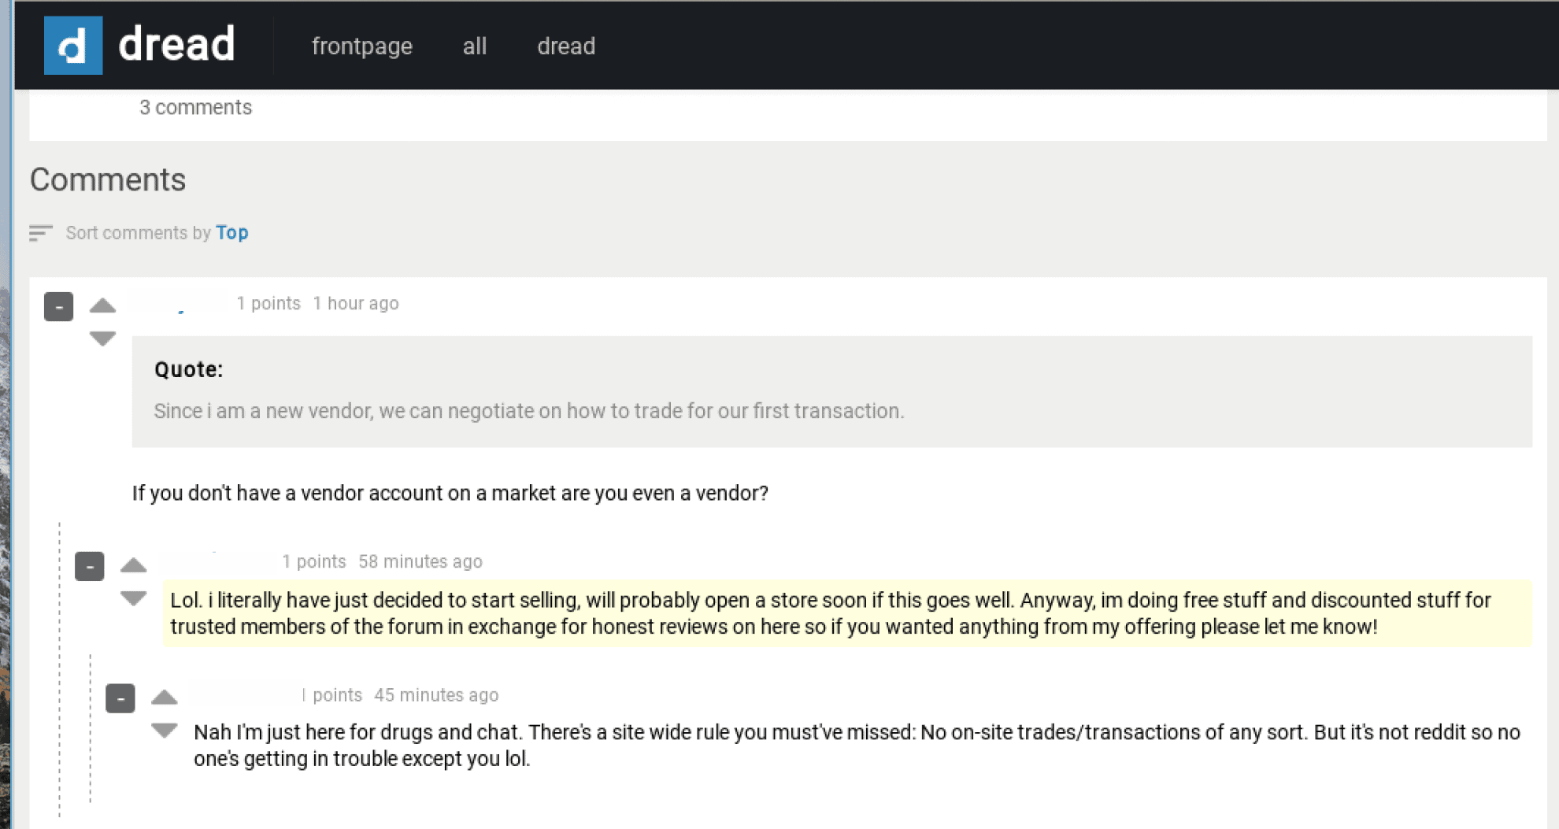The height and width of the screenshot is (829, 1559).
Task: Open the "1 hour ago" timestamp link
Action: (356, 303)
